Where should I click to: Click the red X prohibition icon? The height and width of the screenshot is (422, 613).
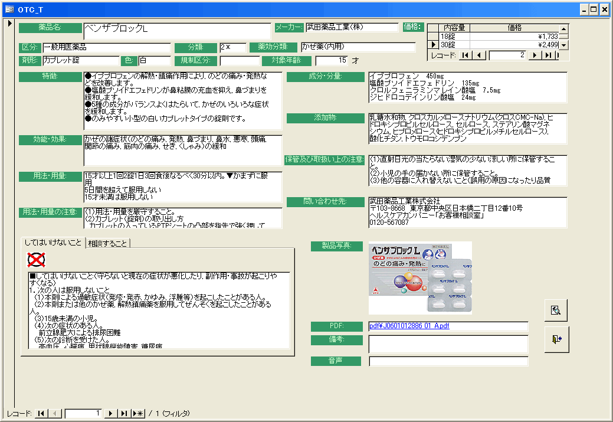tap(36, 260)
